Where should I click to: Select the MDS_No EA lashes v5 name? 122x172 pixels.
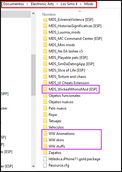click(x=66, y=51)
